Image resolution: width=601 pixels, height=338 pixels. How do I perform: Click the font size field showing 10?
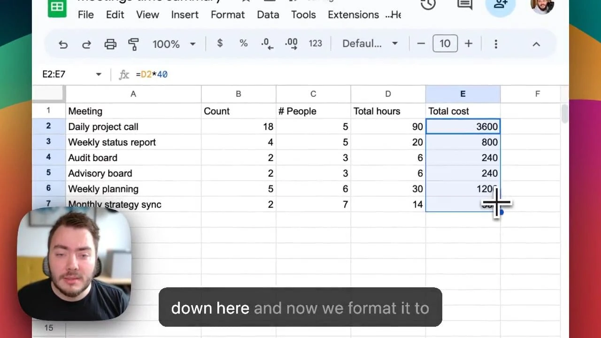(445, 44)
